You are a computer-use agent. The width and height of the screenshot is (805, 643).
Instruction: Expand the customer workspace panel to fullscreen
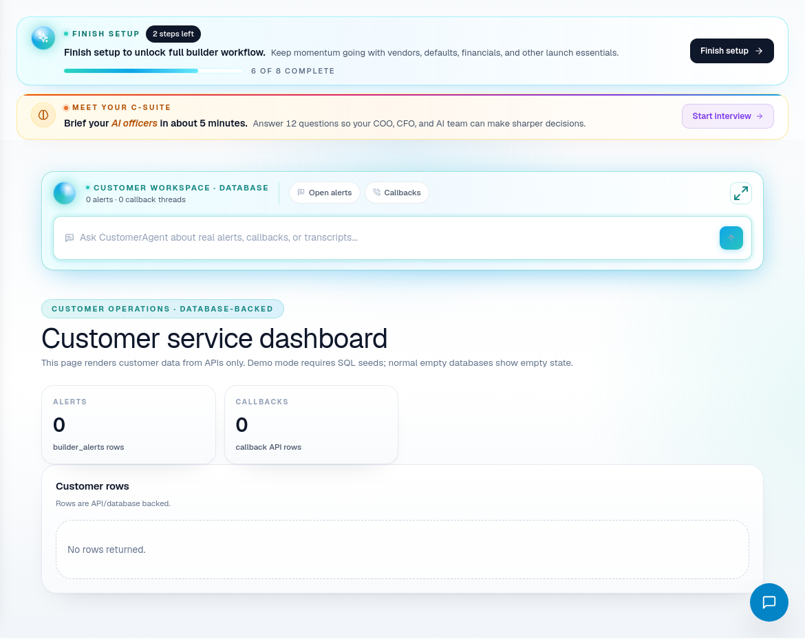(741, 193)
